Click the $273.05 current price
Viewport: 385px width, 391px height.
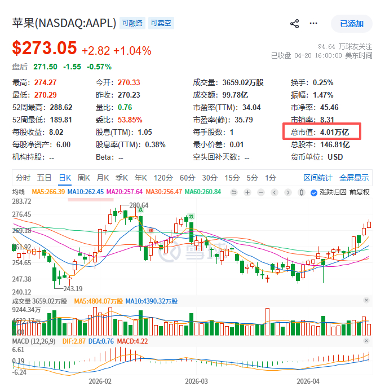(x=45, y=48)
